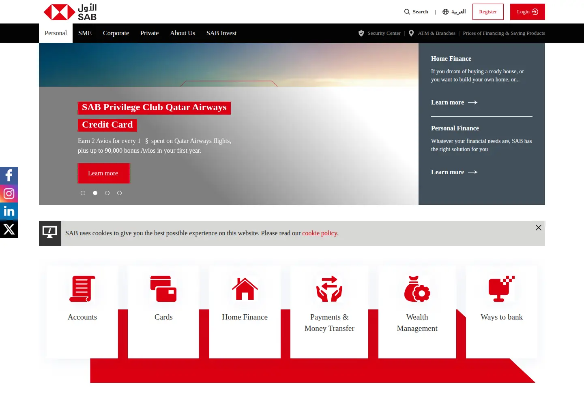The height and width of the screenshot is (405, 584).
Task: Click the ATM & Branches location pin icon
Action: [411, 33]
